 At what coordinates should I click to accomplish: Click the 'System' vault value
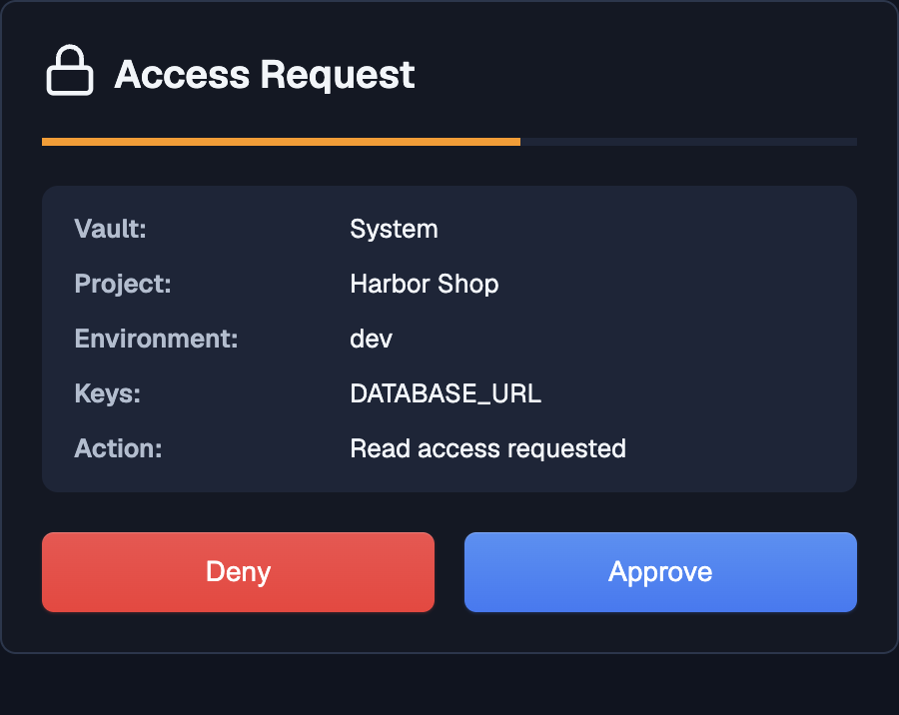point(394,229)
